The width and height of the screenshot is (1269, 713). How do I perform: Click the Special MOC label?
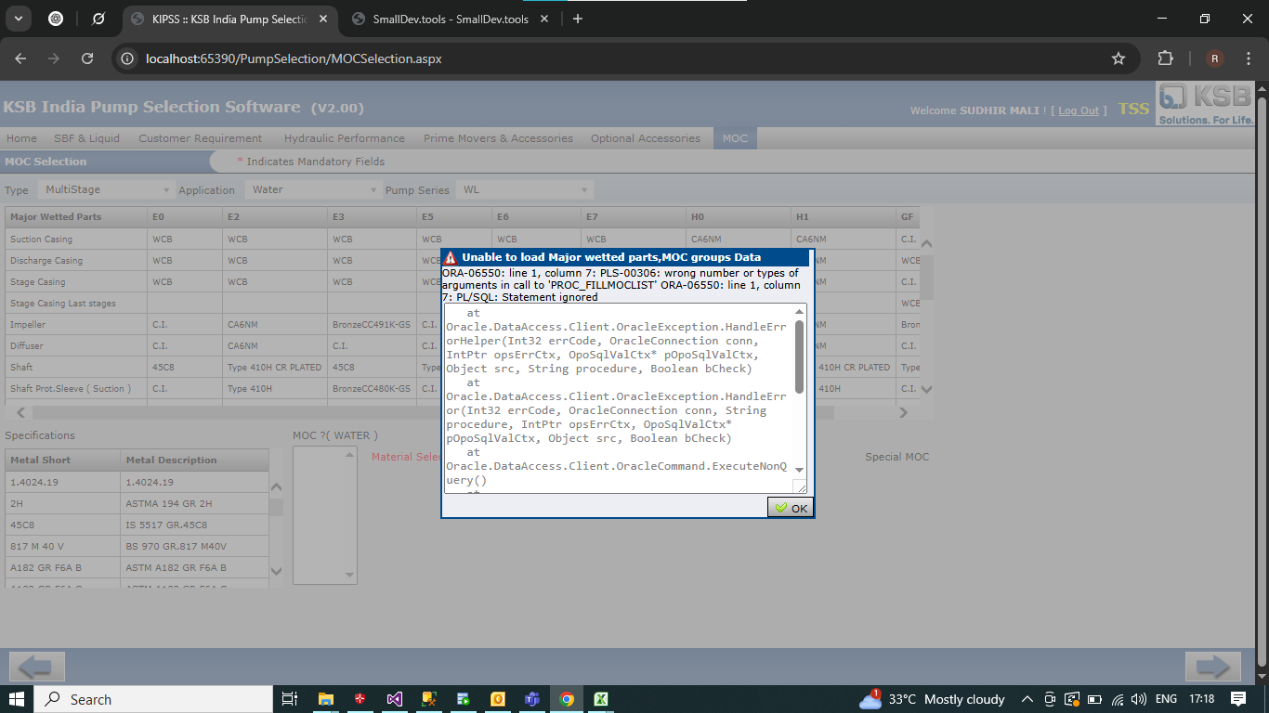pyautogui.click(x=896, y=457)
